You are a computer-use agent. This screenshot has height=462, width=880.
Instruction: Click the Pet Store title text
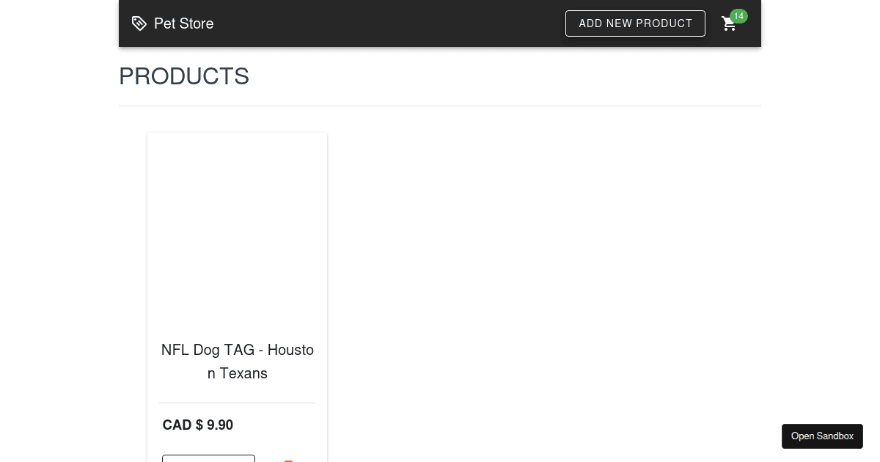pyautogui.click(x=183, y=23)
